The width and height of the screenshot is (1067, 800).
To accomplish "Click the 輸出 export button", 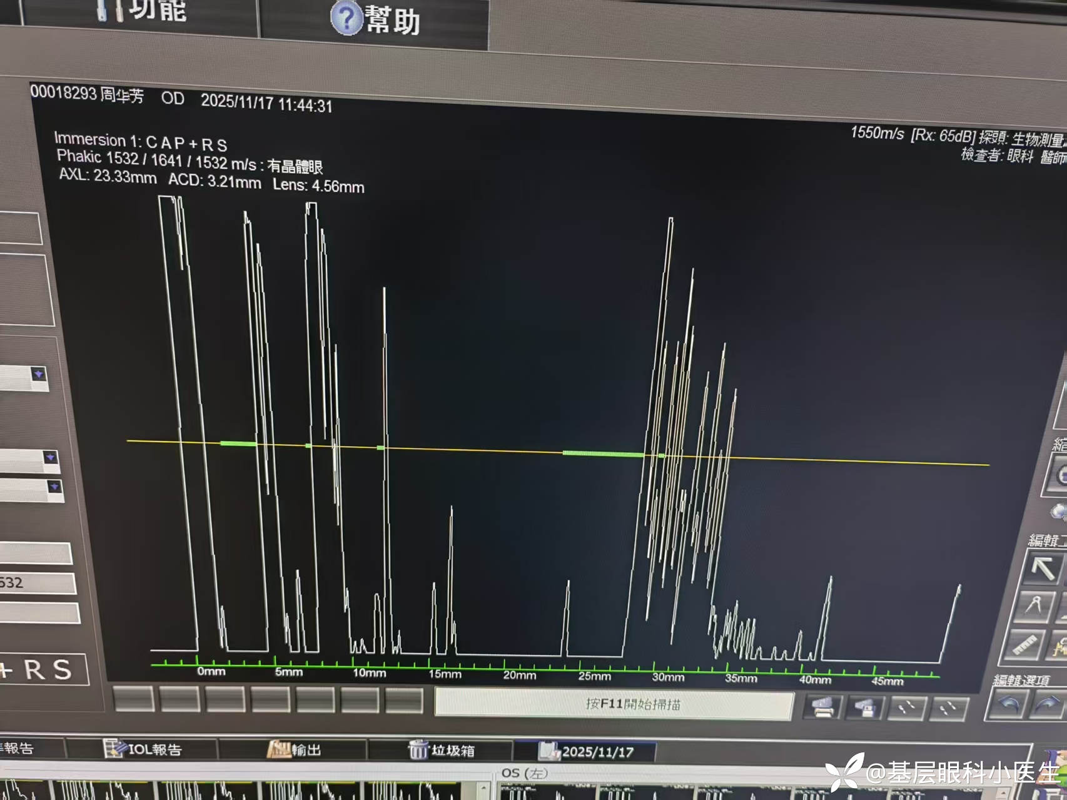I will (x=294, y=749).
